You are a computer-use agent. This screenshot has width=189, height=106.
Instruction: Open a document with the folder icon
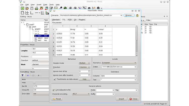point(27,8)
